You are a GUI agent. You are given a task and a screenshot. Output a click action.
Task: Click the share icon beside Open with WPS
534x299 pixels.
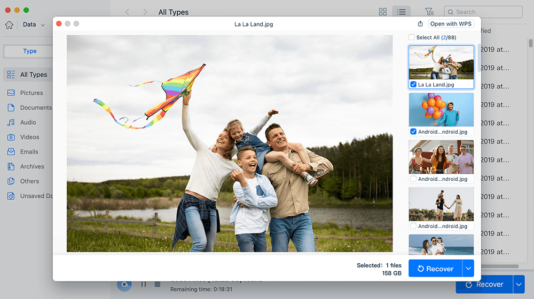420,24
